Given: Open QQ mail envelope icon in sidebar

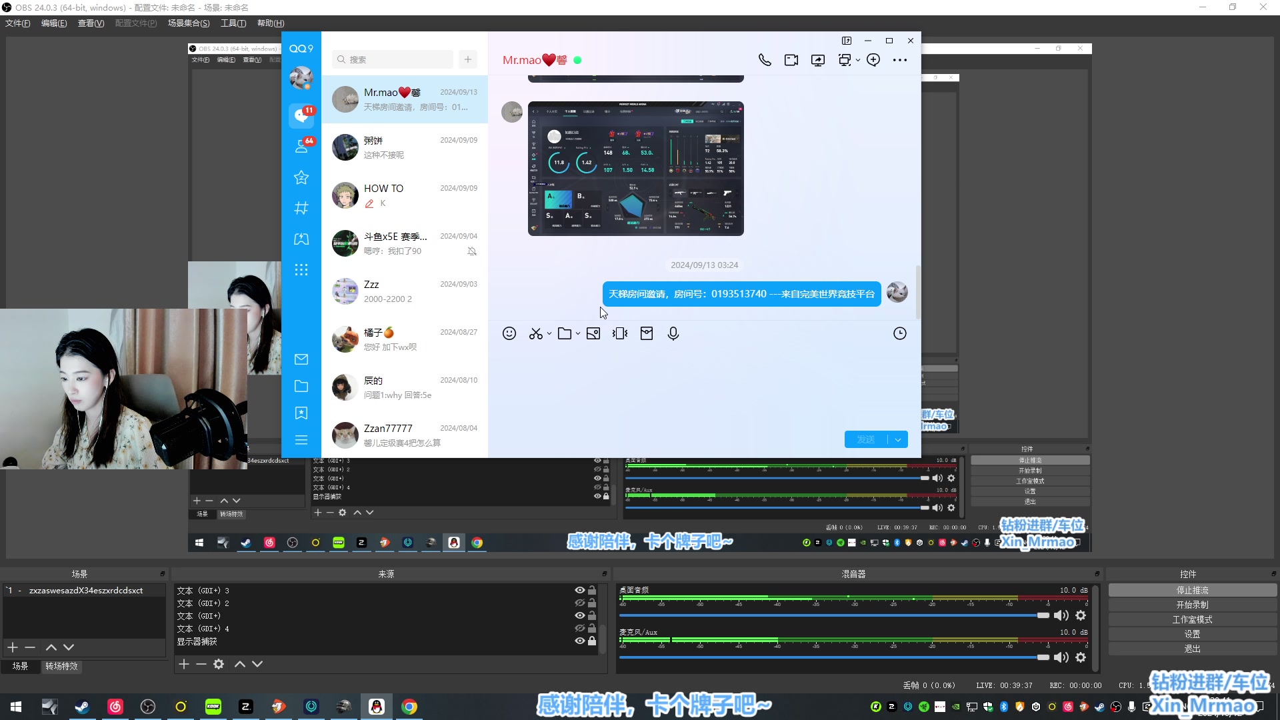Looking at the screenshot, I should 301,359.
